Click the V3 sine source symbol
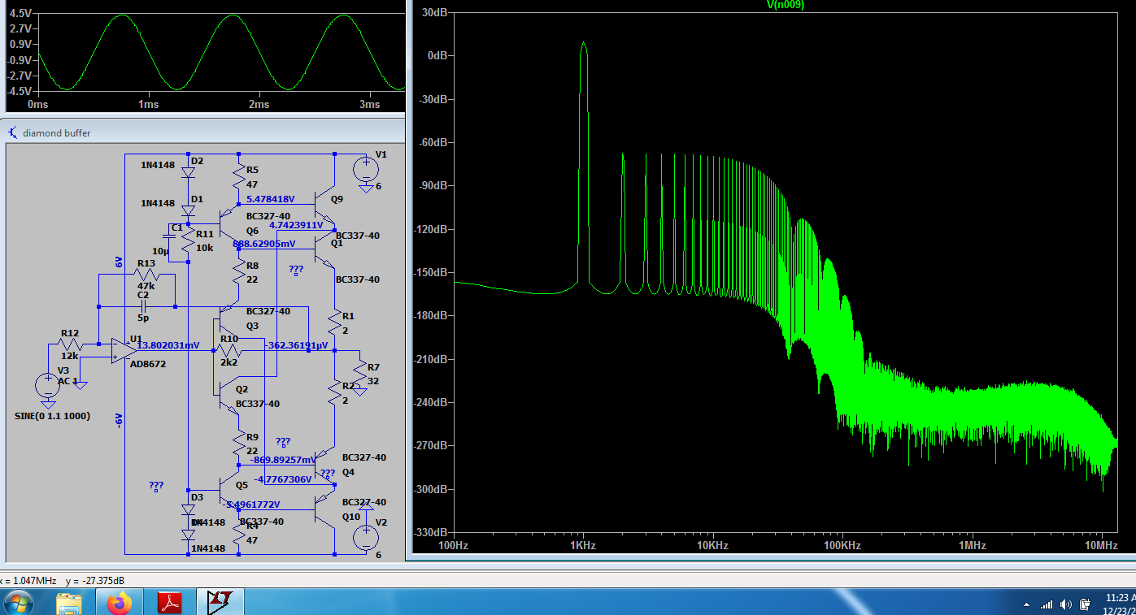Image resolution: width=1136 pixels, height=615 pixels. (x=48, y=386)
